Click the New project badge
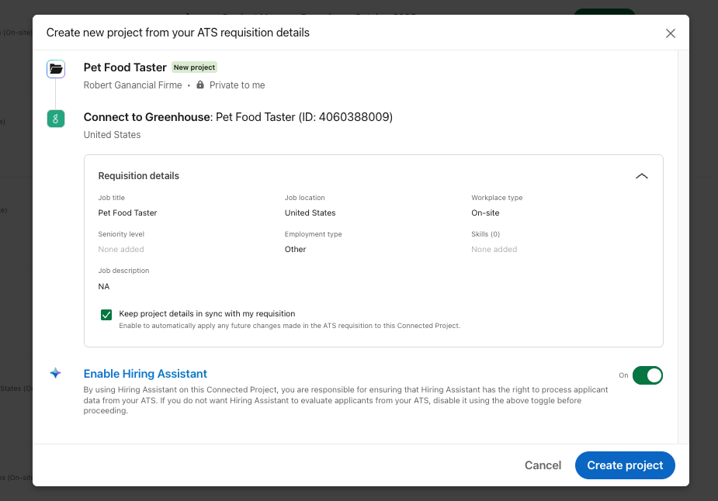718x501 pixels. tap(194, 67)
